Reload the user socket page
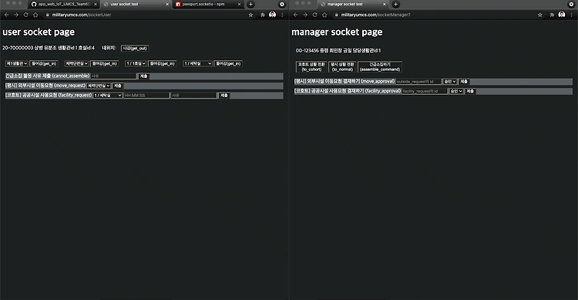Image resolution: width=578 pixels, height=300 pixels. point(25,15)
